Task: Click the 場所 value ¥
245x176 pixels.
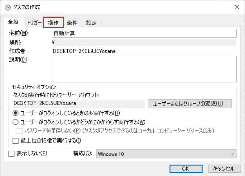Action: [144, 42]
